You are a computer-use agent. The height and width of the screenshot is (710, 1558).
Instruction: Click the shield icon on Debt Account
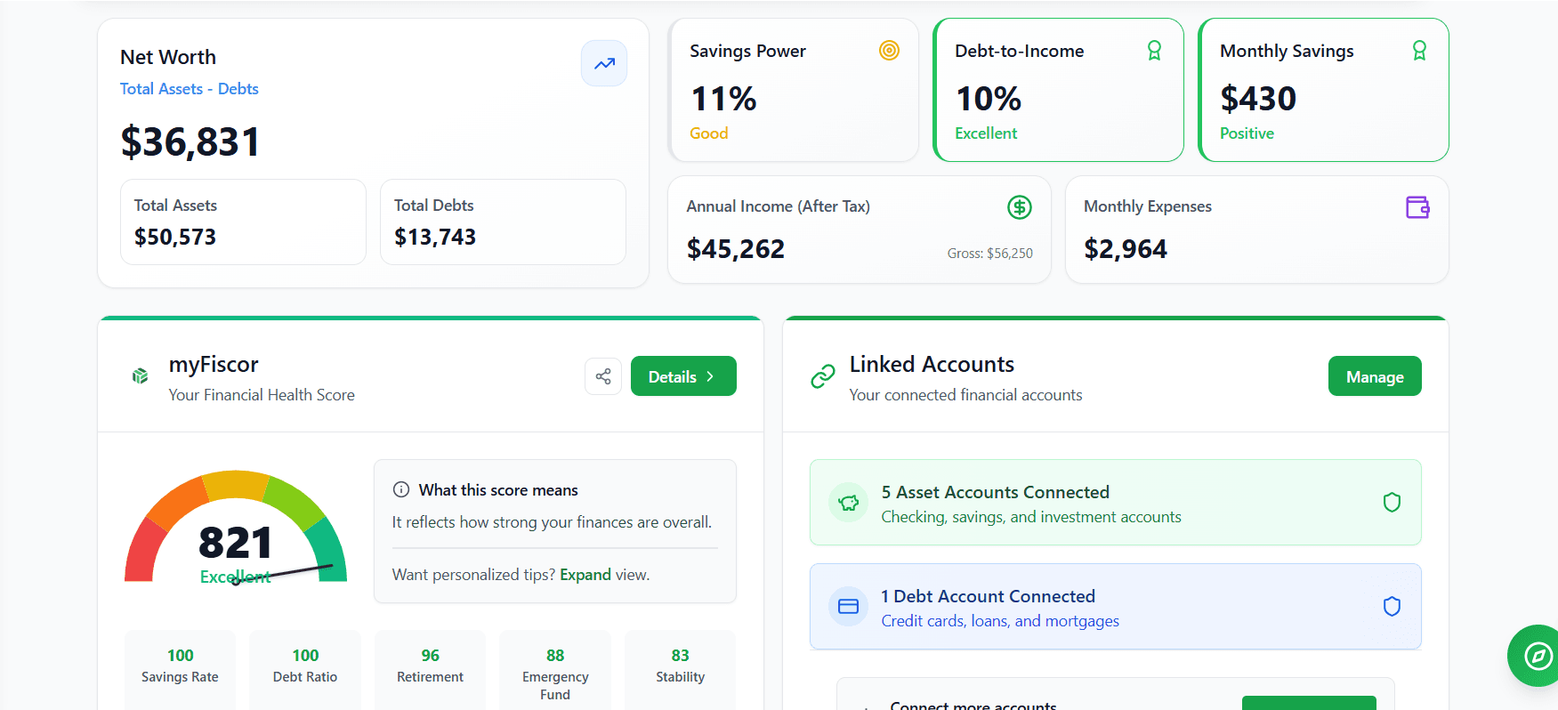click(x=1392, y=607)
